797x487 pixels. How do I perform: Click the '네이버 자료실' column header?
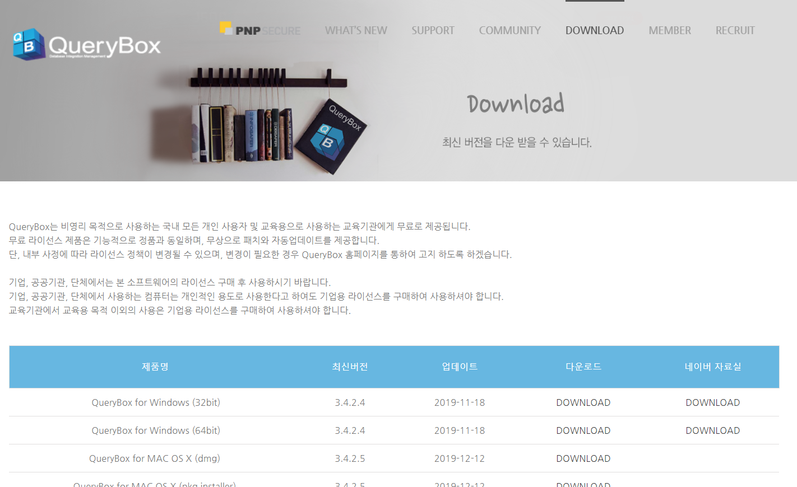pyautogui.click(x=713, y=367)
